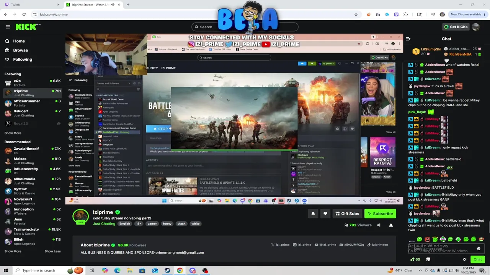Collapse Recommended with Show Less
Screen dimensions: 490x275
click(x=52, y=251)
